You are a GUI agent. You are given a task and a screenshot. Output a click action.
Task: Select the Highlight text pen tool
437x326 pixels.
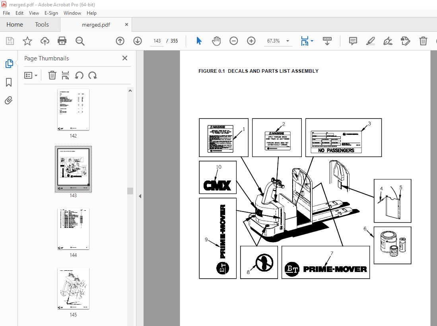(370, 41)
